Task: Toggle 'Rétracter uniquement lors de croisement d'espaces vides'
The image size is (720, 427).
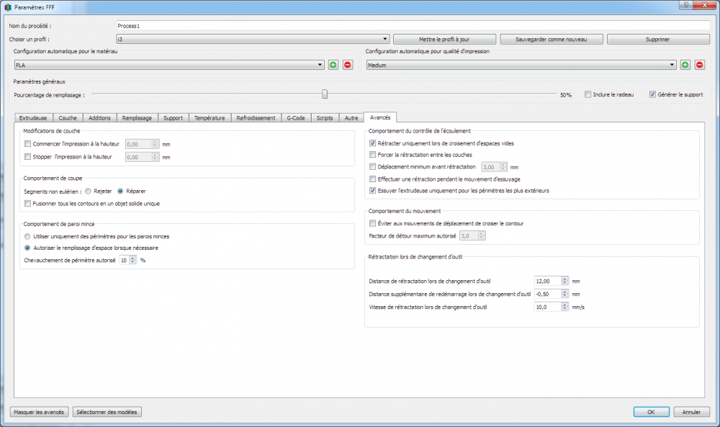Action: 372,143
